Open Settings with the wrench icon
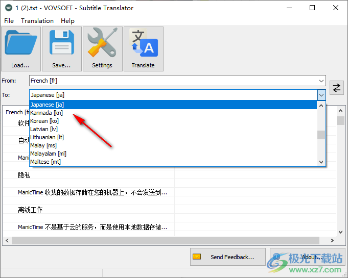The image size is (348, 278). (103, 49)
